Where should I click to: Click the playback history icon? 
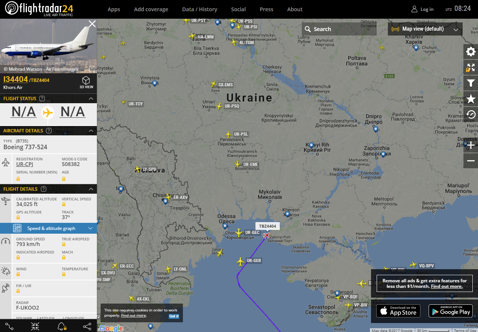click(471, 114)
